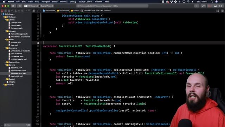Open Date+Ext.swift file

pos(16,54)
